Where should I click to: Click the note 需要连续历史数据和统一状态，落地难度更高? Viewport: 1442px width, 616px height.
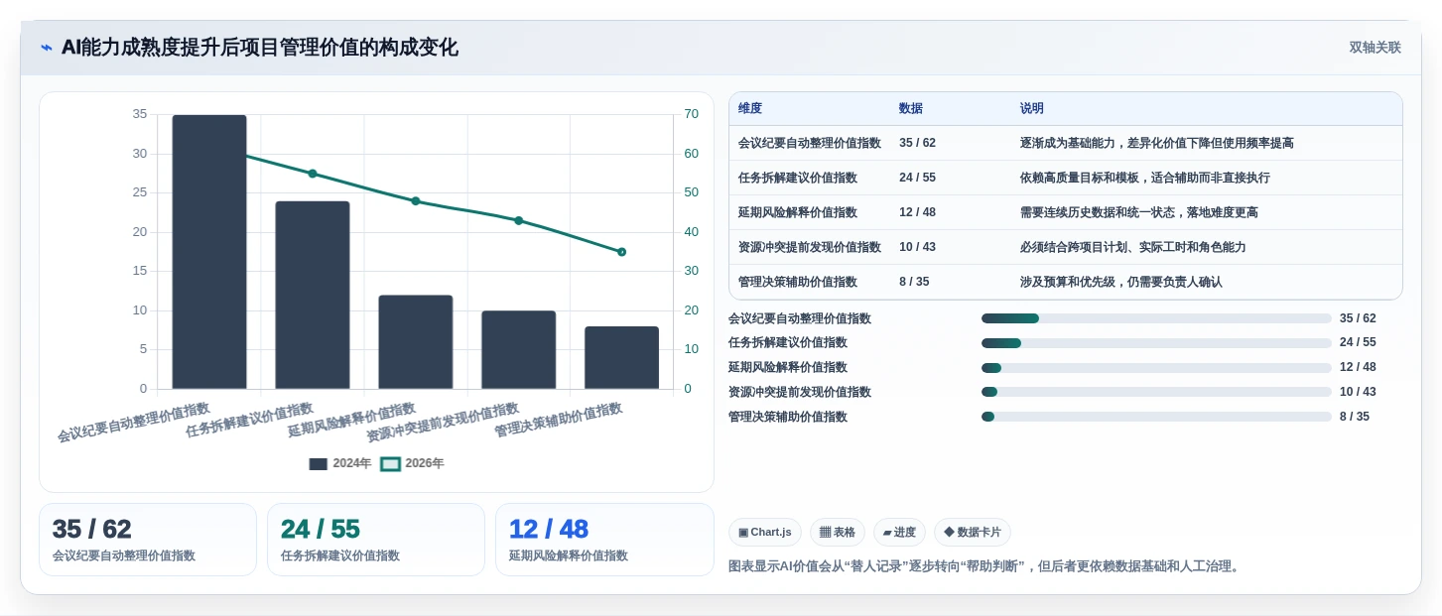(x=1139, y=212)
